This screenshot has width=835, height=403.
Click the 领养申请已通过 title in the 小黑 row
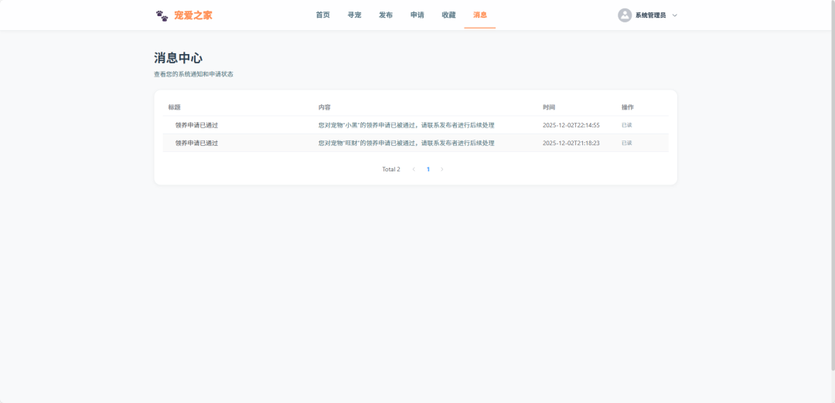196,126
